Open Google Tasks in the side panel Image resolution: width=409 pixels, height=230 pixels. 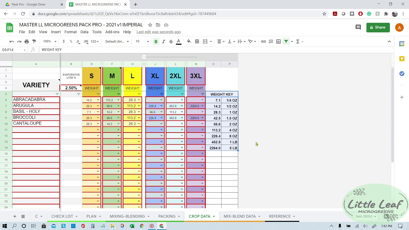(x=402, y=73)
